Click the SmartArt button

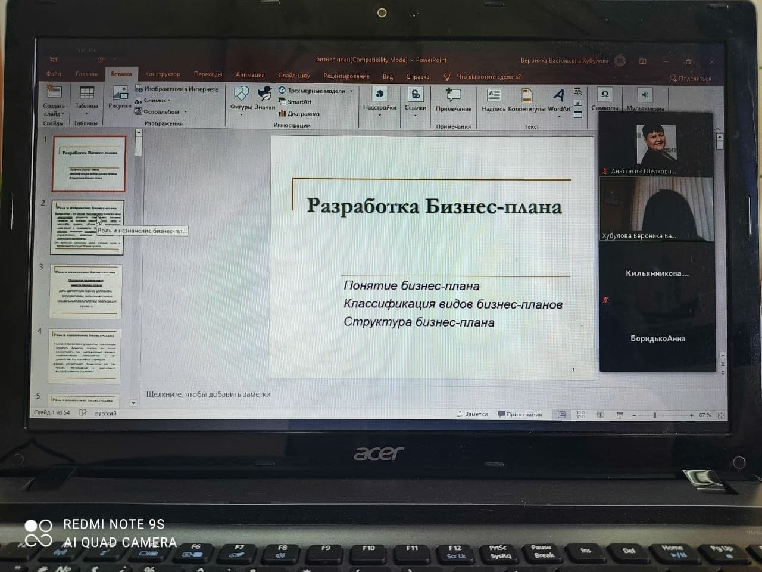[x=295, y=102]
